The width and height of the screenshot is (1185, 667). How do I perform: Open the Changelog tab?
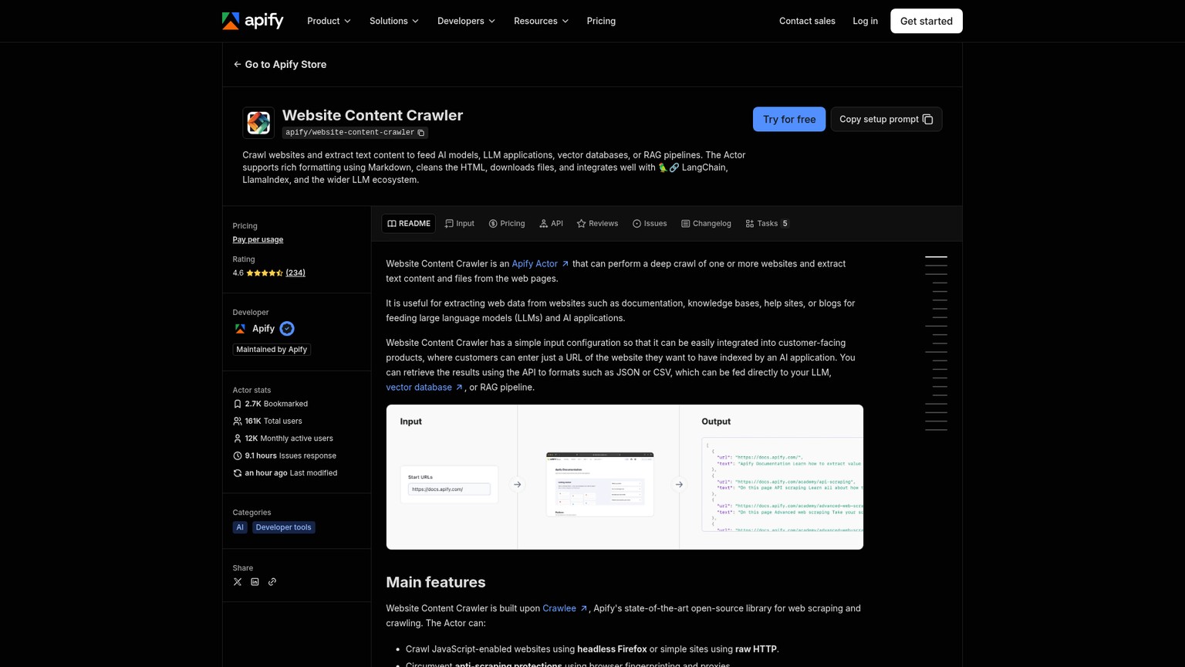click(706, 224)
